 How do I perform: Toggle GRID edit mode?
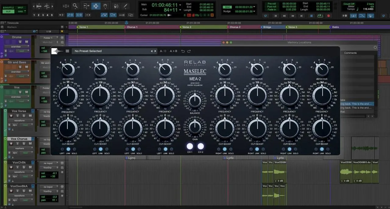click(20, 12)
